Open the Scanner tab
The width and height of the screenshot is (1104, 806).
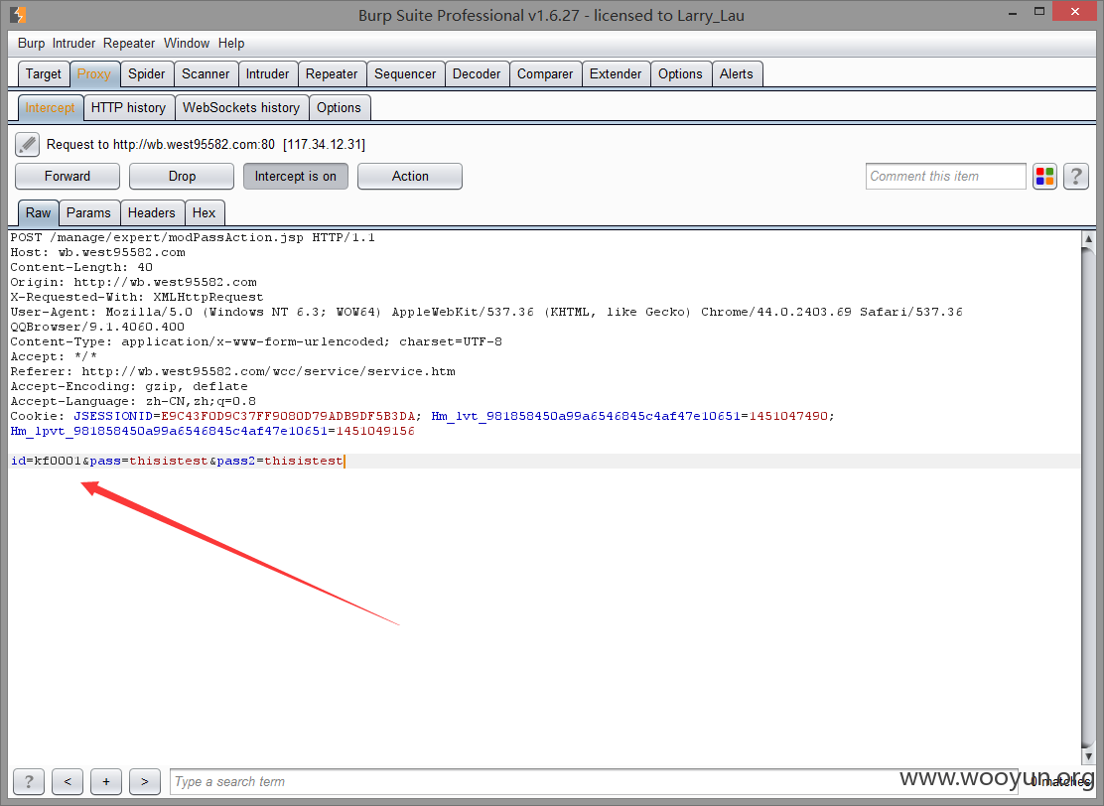(x=206, y=73)
